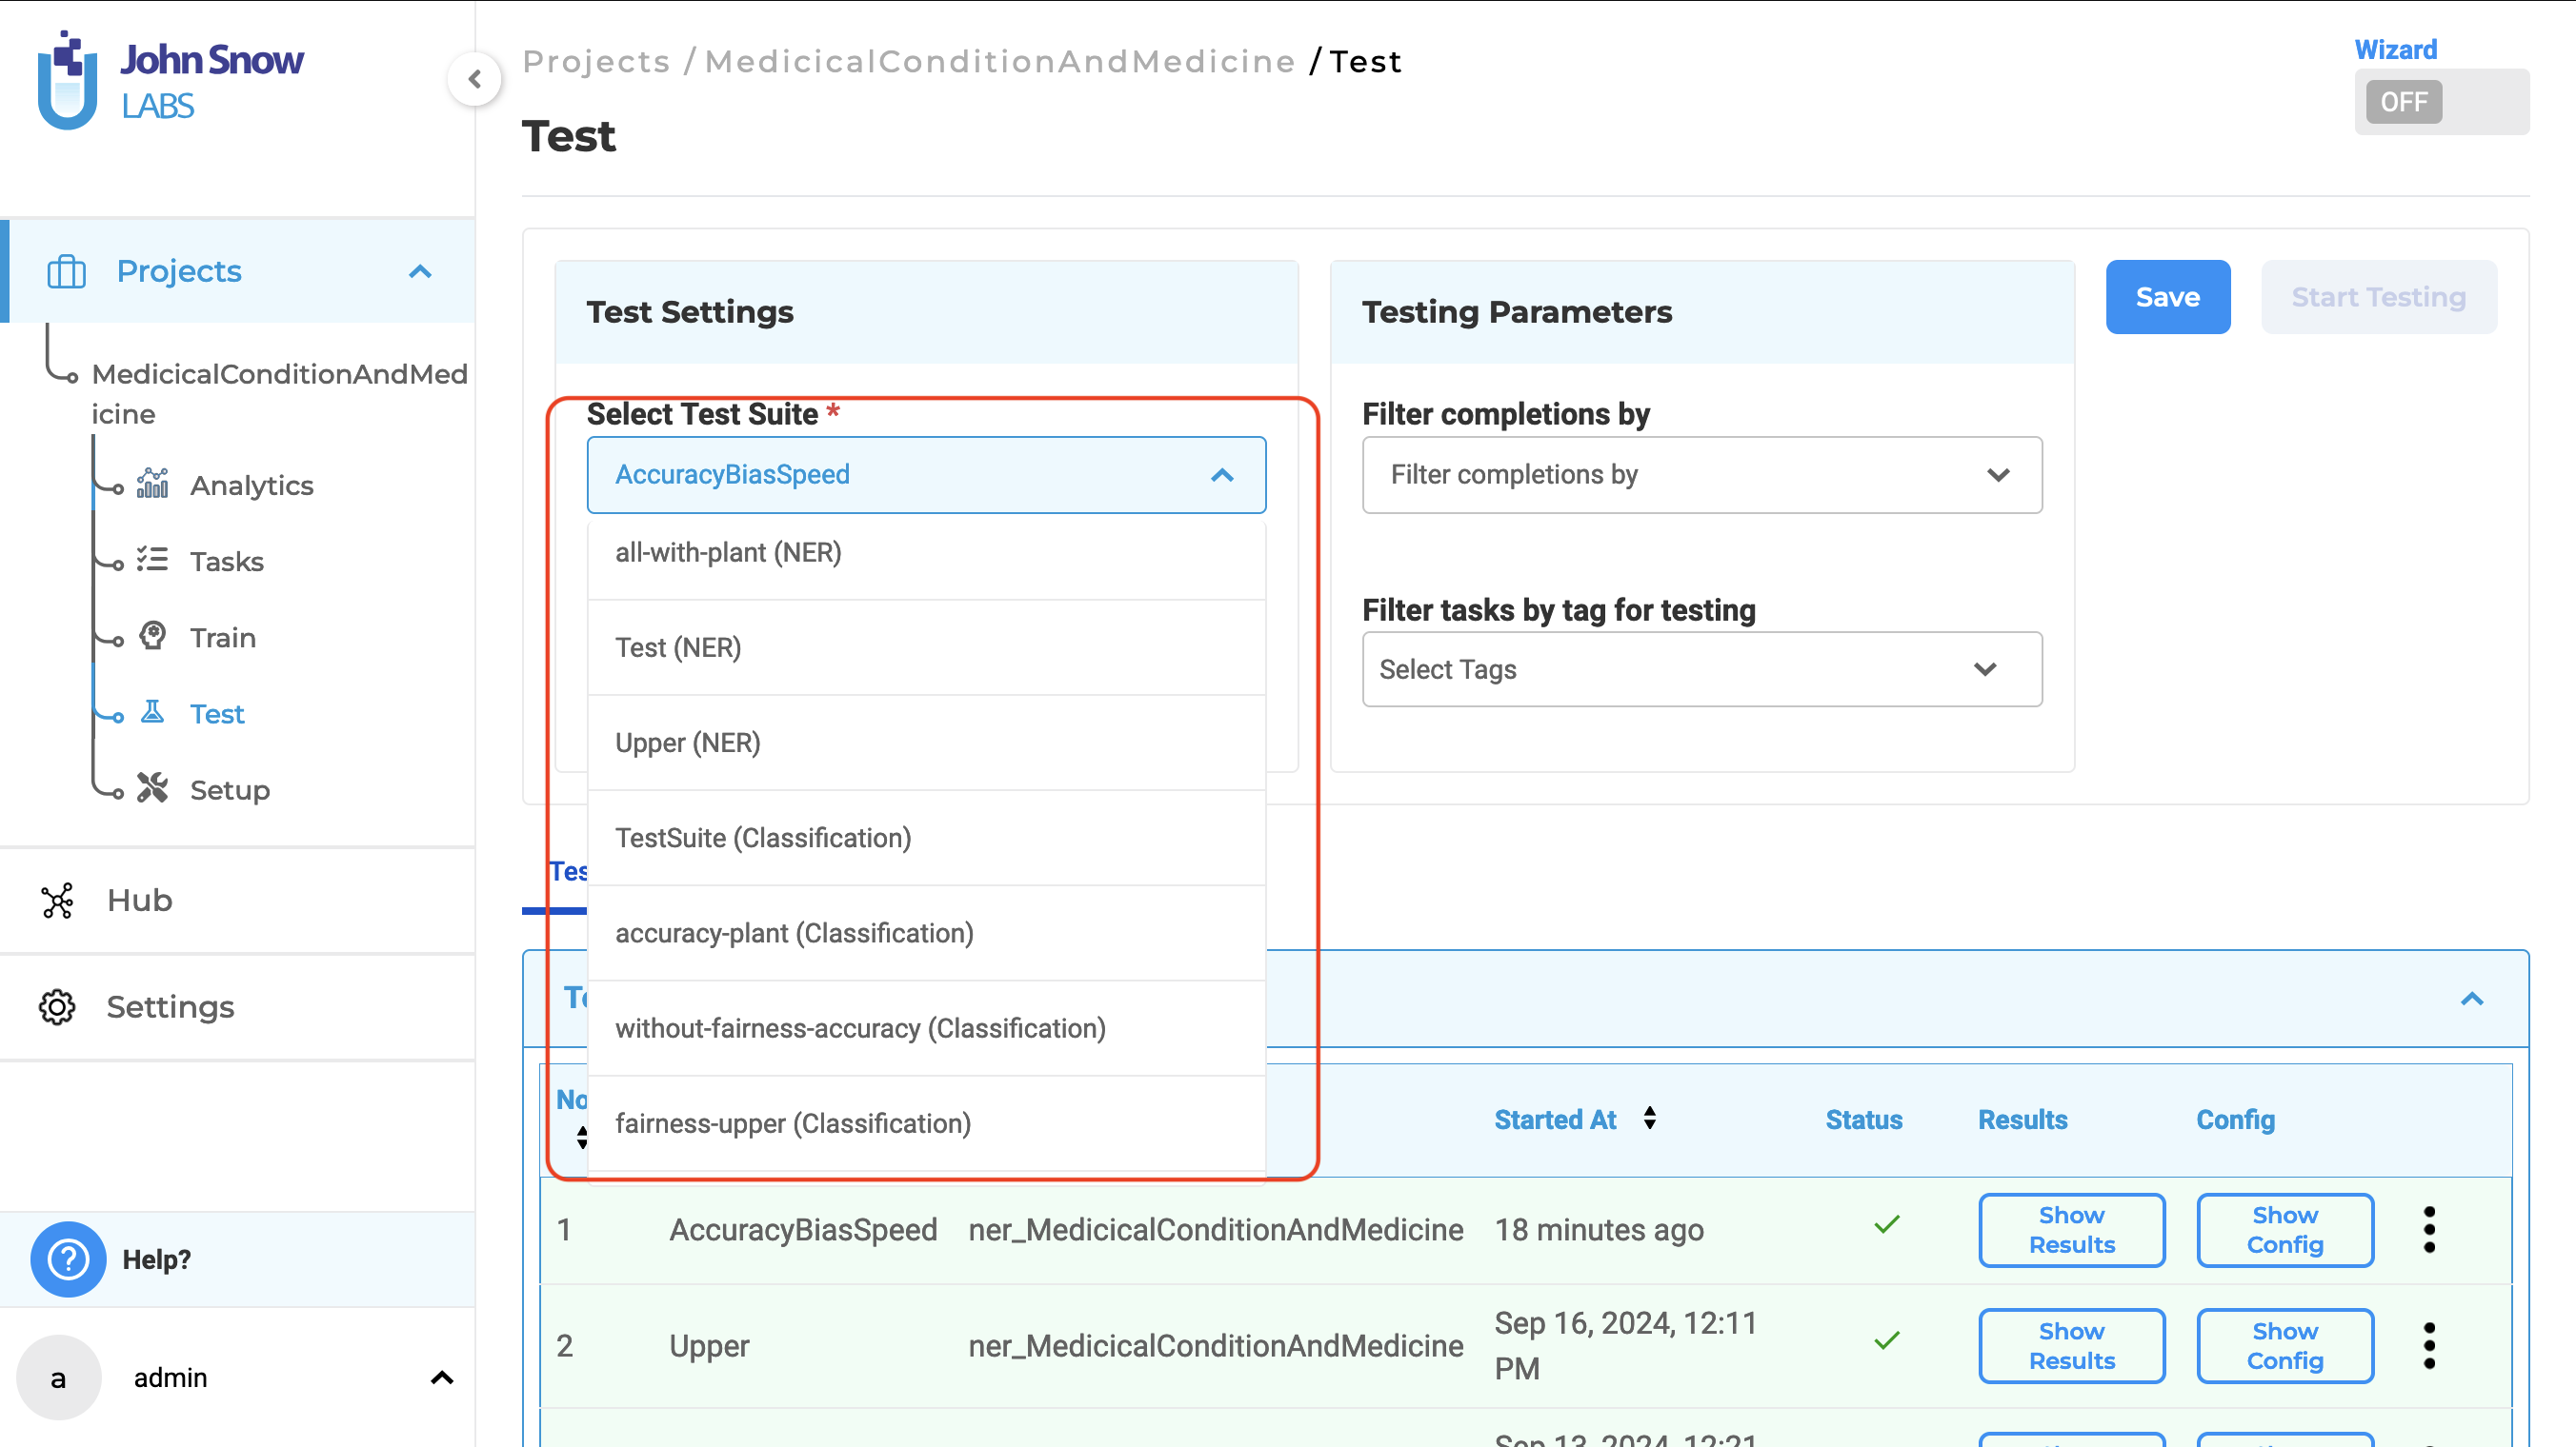The image size is (2576, 1447).
Task: Select Upper (NER) option
Action: click(x=927, y=743)
